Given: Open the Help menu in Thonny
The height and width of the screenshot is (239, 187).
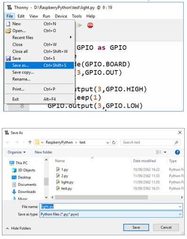Looking at the screenshot, I should click(x=91, y=16).
